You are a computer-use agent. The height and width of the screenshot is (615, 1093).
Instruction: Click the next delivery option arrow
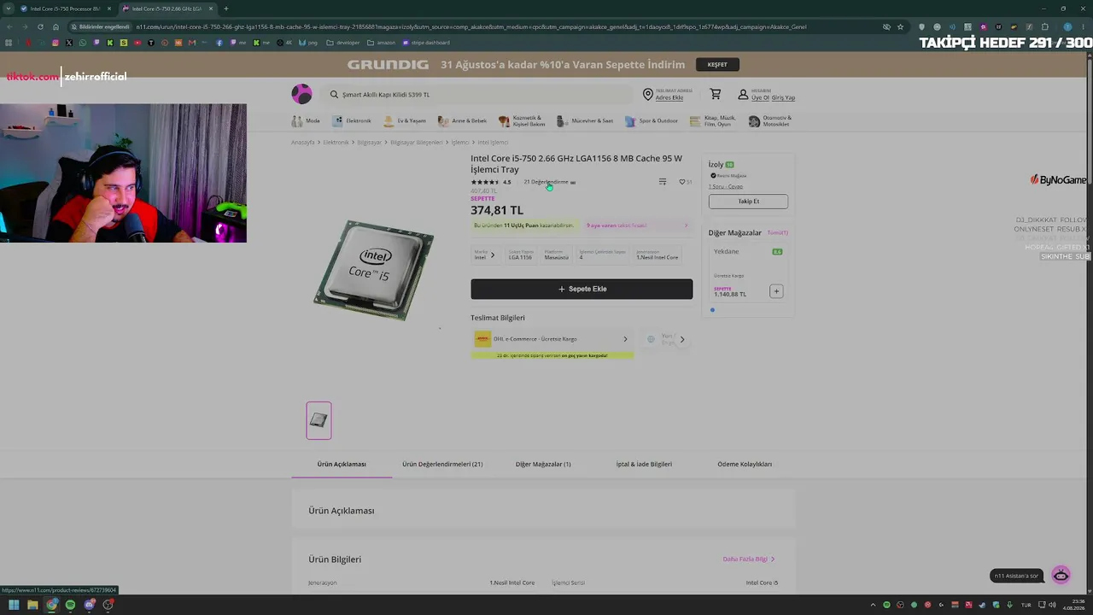[681, 339]
